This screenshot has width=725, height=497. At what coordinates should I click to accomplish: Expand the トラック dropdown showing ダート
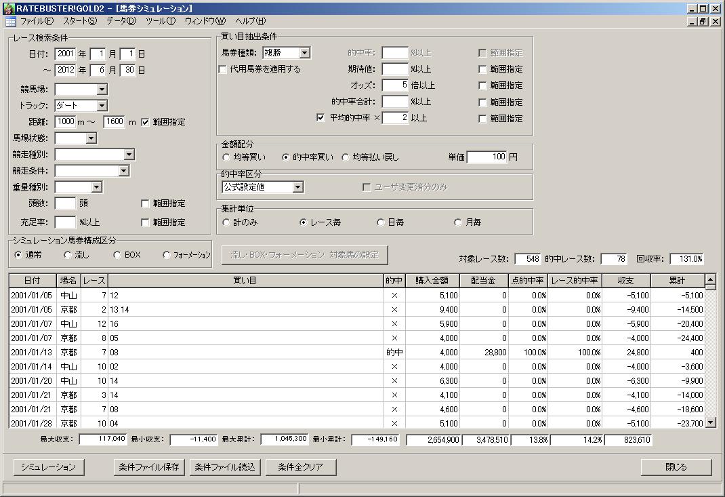click(102, 106)
